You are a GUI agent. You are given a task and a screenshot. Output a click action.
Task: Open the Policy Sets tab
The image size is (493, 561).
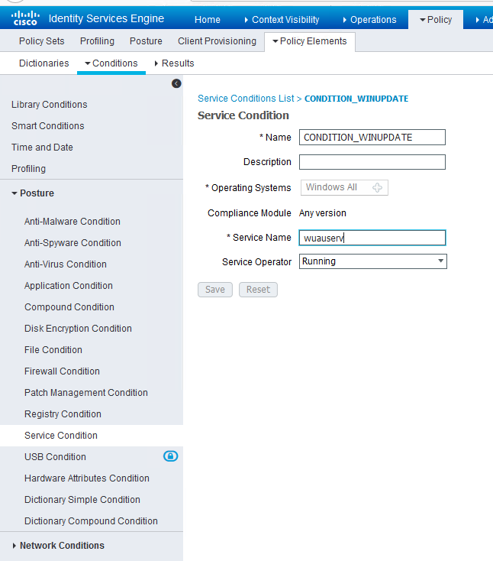[42, 41]
